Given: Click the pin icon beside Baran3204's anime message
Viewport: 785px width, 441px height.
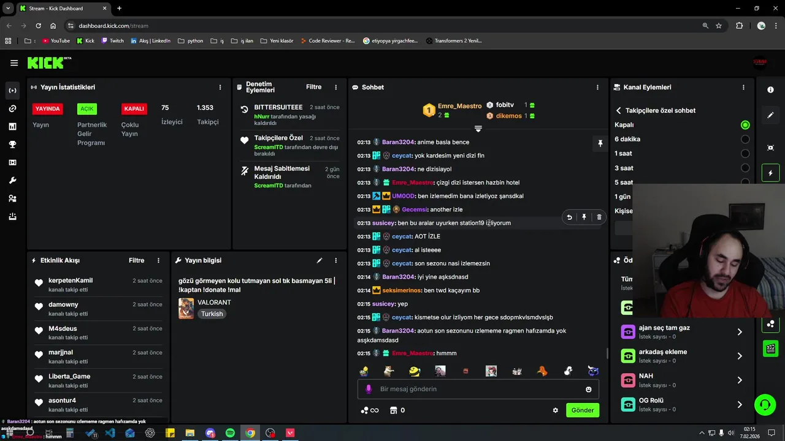Looking at the screenshot, I should point(600,143).
